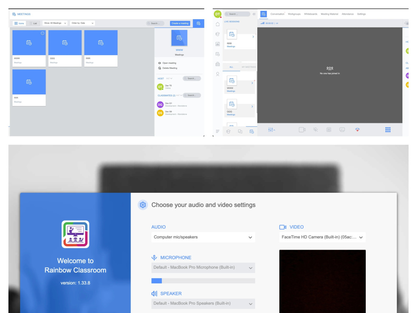
Task: Select the ALL meetings tab
Action: [231, 67]
